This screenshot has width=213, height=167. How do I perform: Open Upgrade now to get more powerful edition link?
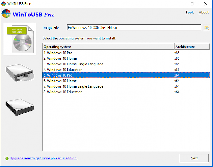coord(43,158)
